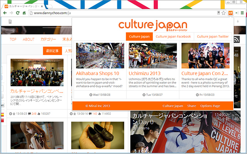Image resolution: width=247 pixels, height=154 pixels.
Task: Open the Uchimizu 2013 thumbnail image
Action: click(x=153, y=55)
